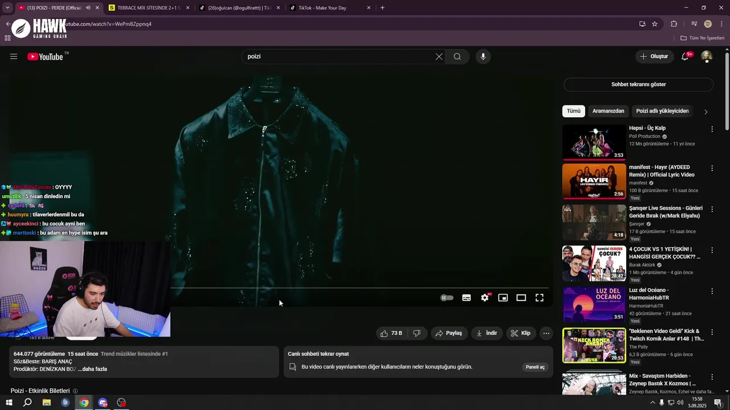Open the account avatar menu
Viewport: 730px width, 410px height.
[707, 56]
